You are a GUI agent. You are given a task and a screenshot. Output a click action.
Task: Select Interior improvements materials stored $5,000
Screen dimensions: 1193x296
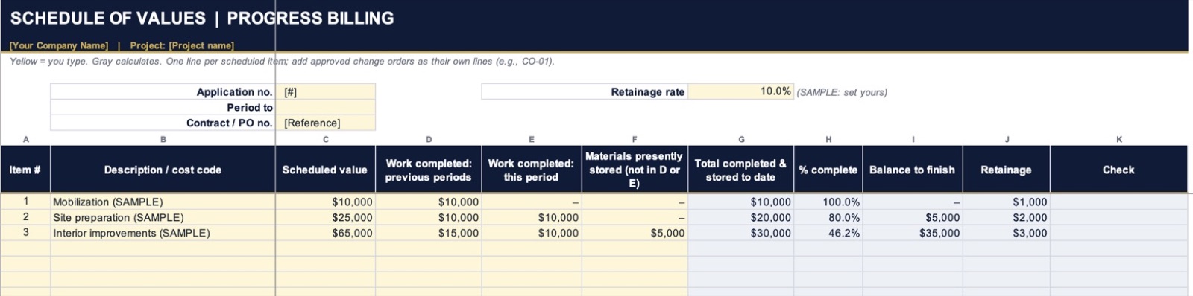pos(635,233)
